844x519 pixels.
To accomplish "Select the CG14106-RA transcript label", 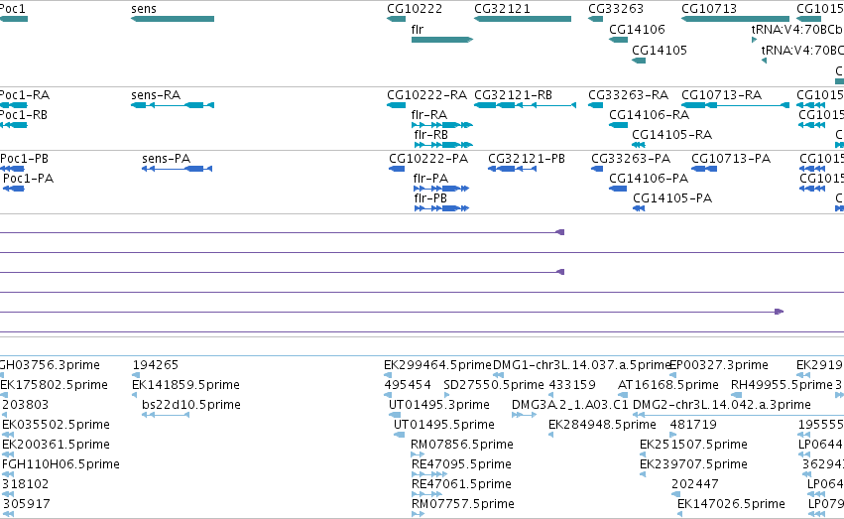I will point(650,115).
